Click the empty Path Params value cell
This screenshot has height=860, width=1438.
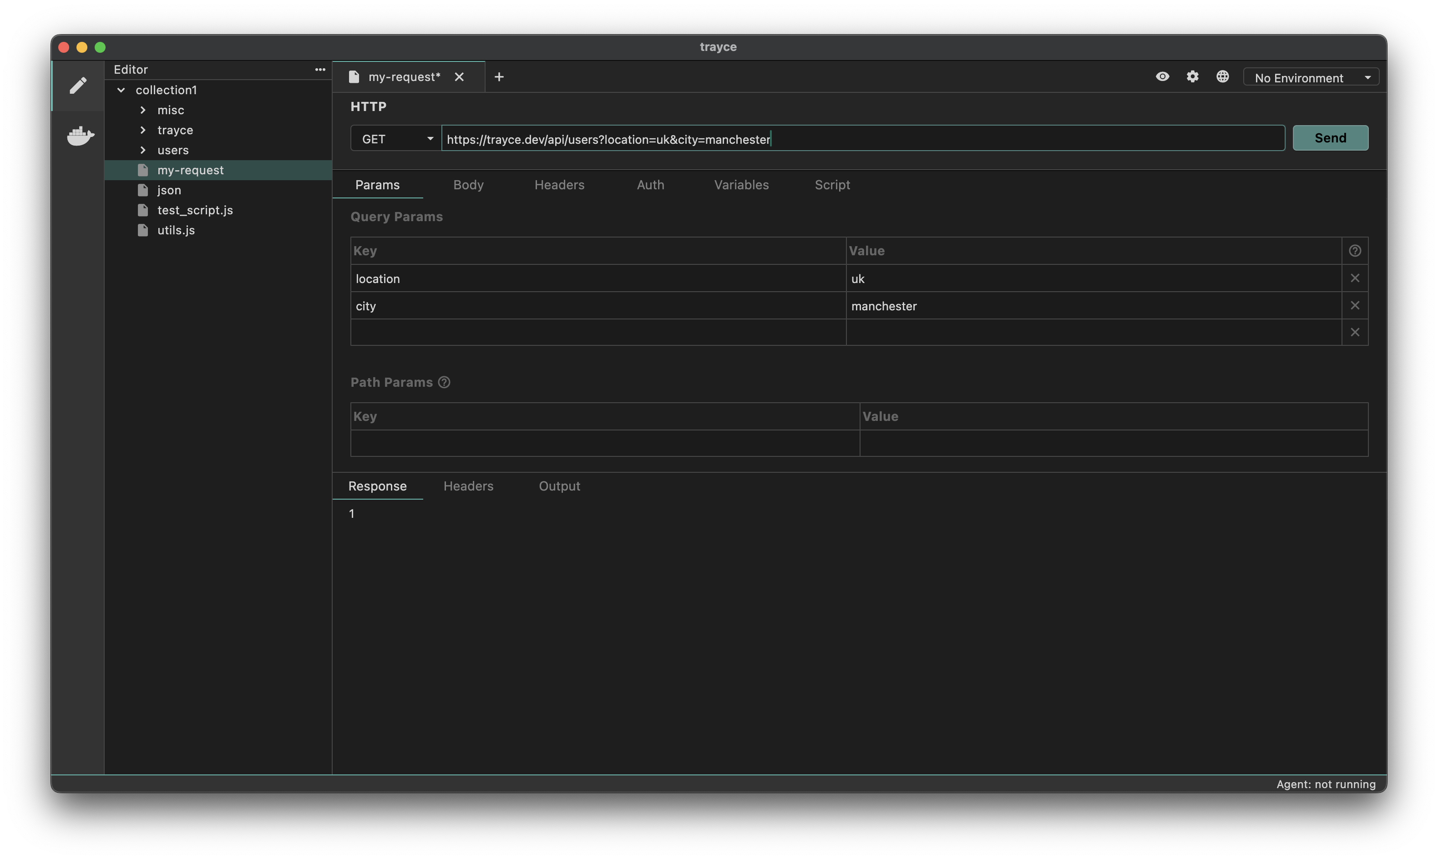coord(1114,443)
